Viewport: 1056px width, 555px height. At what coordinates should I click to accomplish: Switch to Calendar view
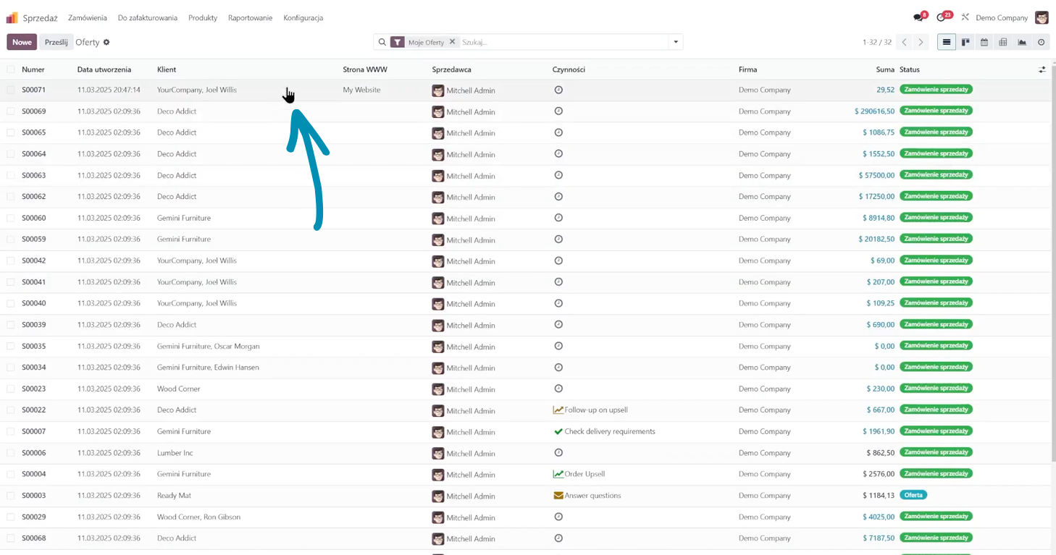pos(984,42)
